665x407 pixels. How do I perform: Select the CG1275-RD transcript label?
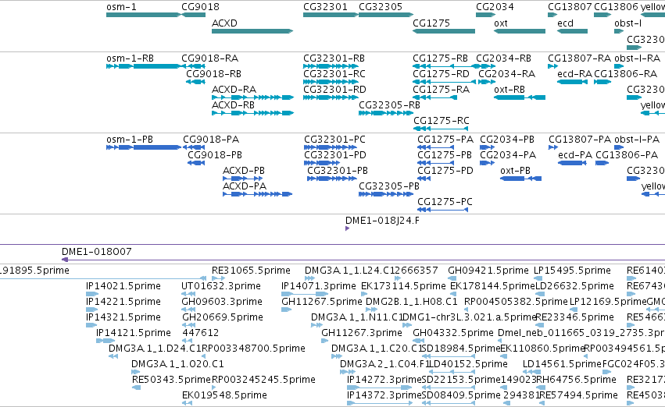click(x=441, y=74)
